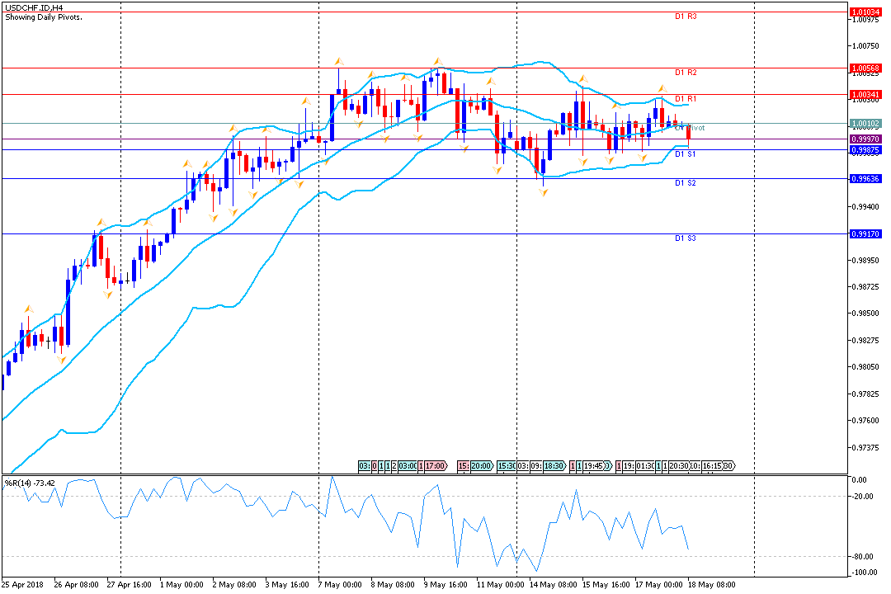Click the D1 R1 resistance label

click(x=686, y=99)
